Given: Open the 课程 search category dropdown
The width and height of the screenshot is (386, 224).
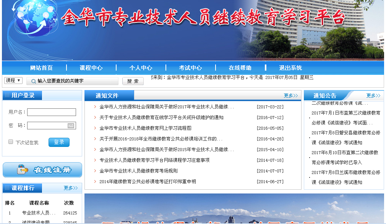Looking at the screenshot, I should pos(13,81).
